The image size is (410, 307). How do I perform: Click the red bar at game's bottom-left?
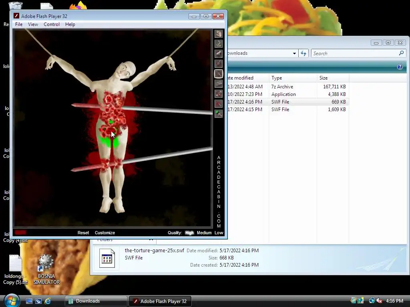tap(20, 232)
